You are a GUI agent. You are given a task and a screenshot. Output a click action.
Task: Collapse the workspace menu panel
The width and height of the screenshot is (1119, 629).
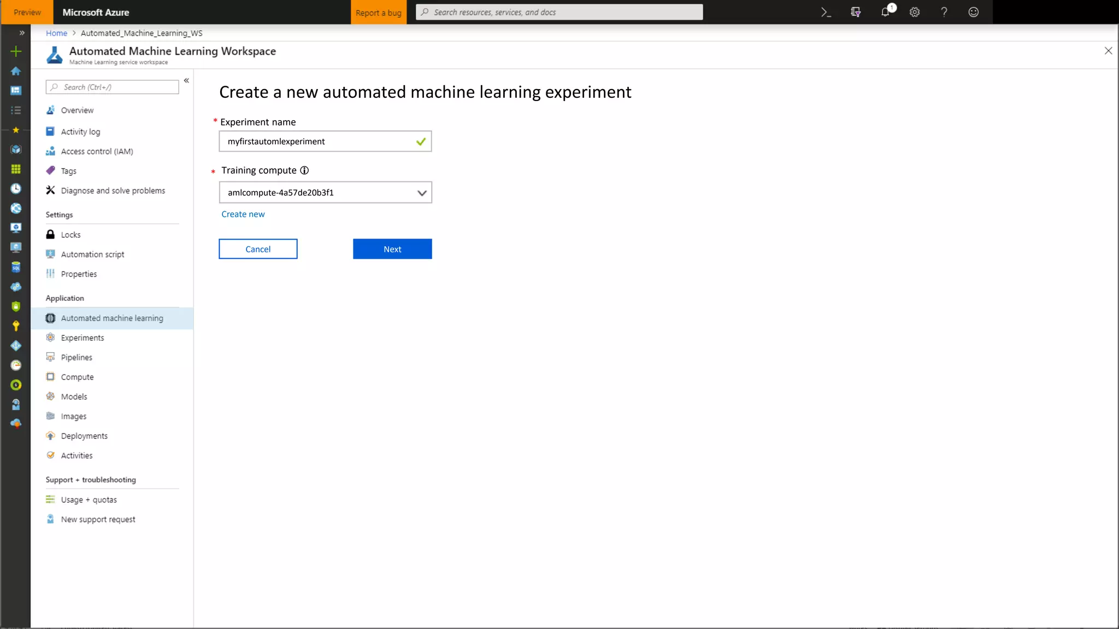click(186, 80)
